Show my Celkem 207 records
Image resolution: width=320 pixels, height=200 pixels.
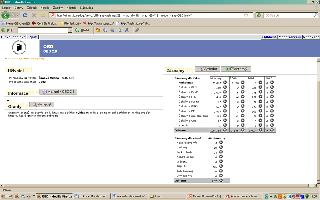pyautogui.click(x=221, y=180)
